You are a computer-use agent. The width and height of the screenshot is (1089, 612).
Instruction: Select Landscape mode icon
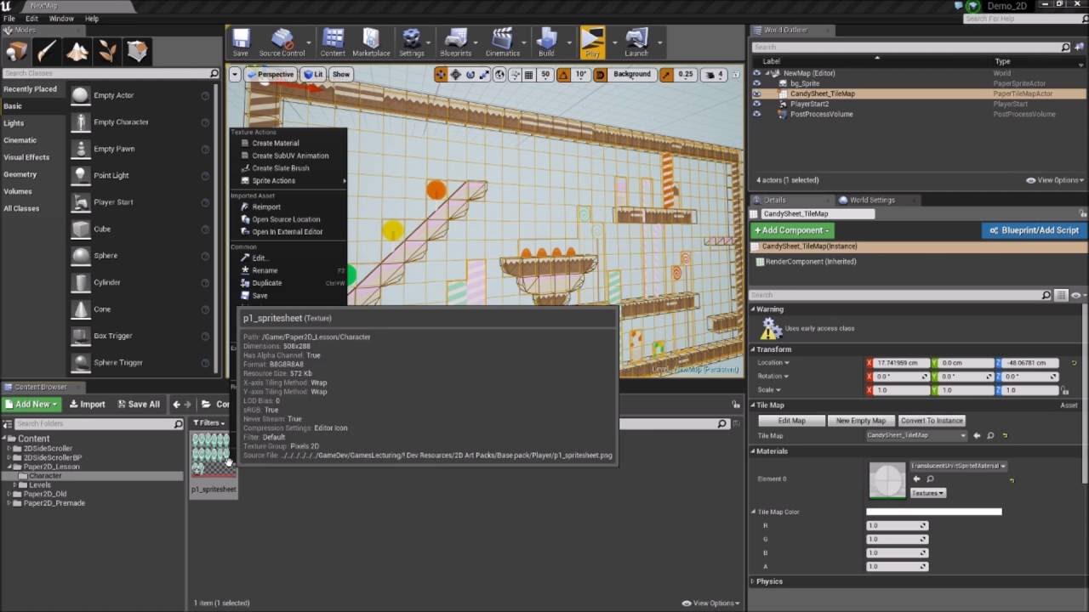coord(77,52)
